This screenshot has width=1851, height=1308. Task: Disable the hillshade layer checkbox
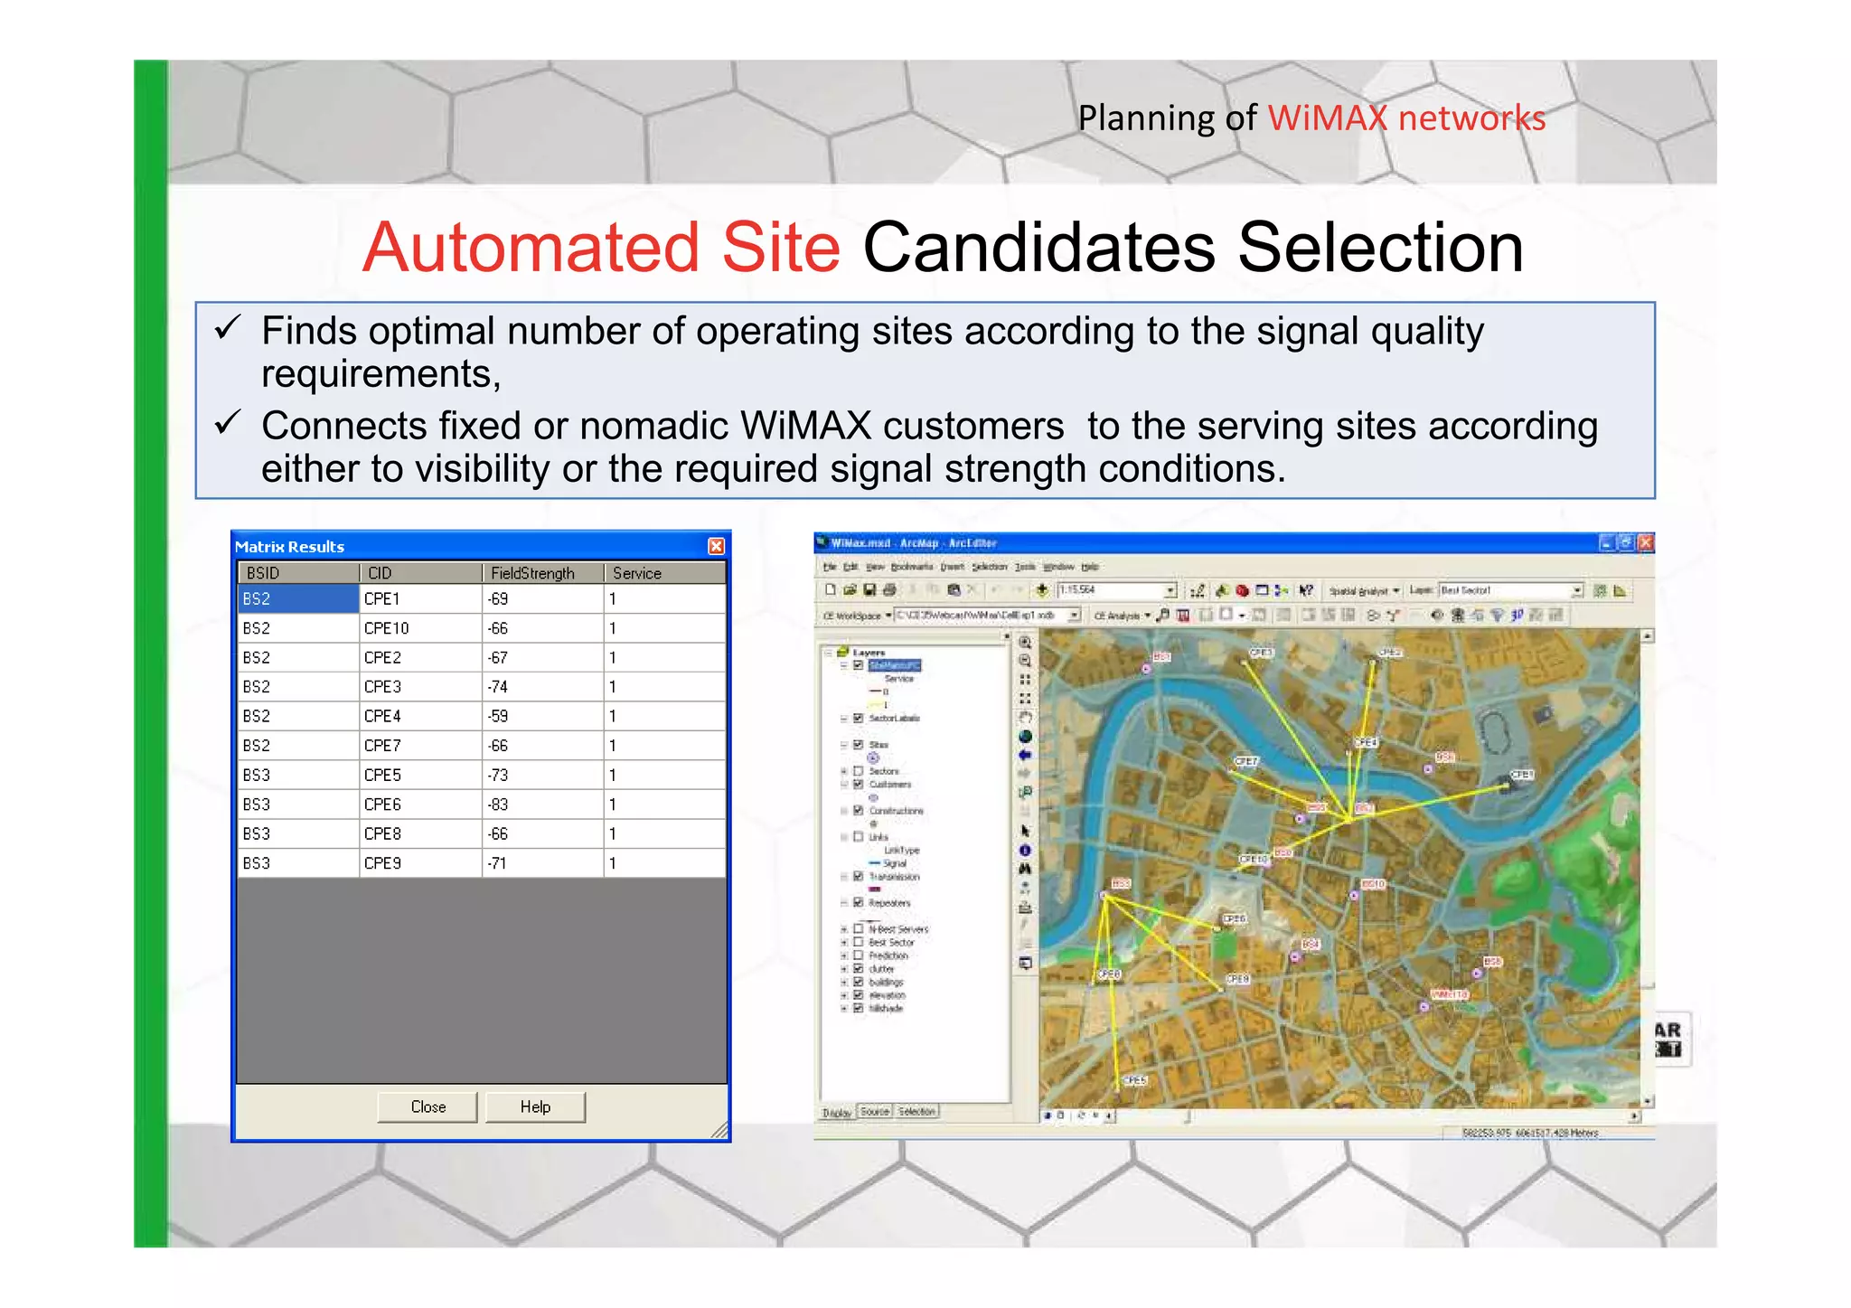click(x=859, y=1008)
